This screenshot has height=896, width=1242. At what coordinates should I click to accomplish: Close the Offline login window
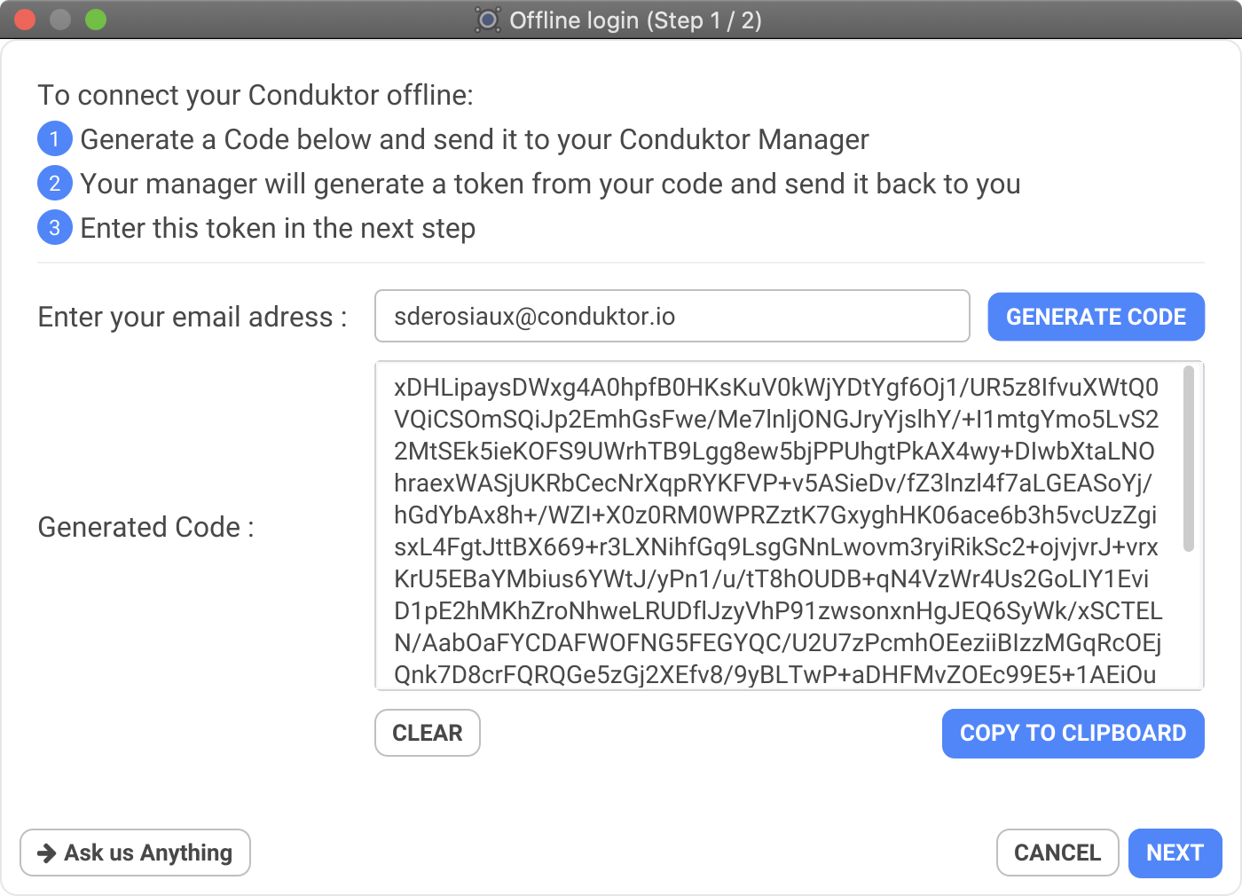[25, 20]
